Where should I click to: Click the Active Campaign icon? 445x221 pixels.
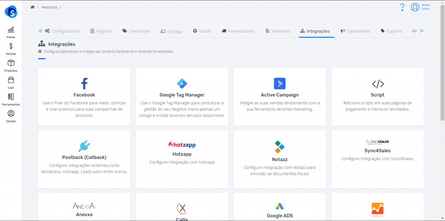click(x=279, y=84)
